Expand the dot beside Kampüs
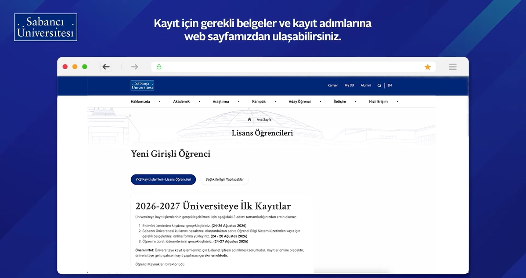This screenshot has width=526, height=278. click(275, 101)
